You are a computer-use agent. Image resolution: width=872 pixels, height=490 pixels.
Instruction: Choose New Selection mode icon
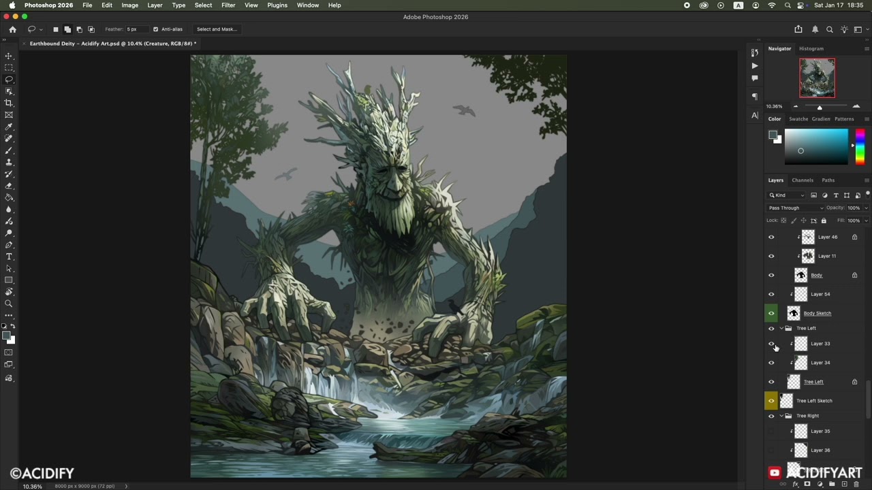click(x=56, y=29)
